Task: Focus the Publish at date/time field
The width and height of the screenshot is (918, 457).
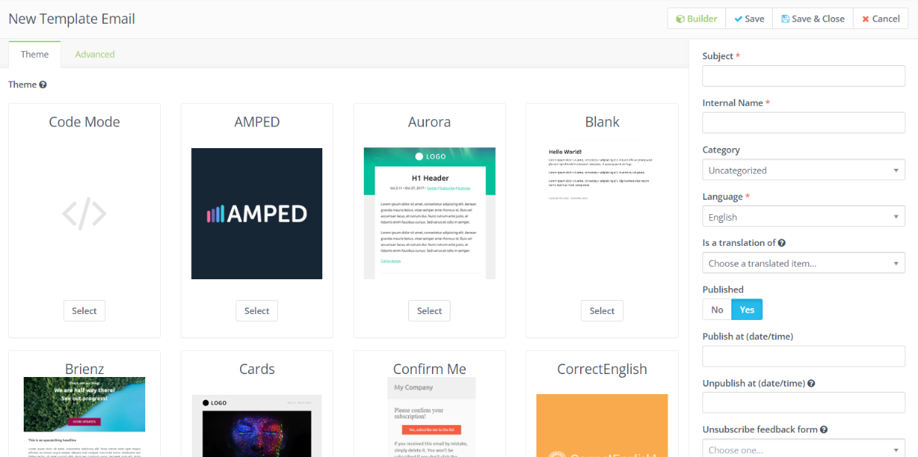Action: coord(803,356)
